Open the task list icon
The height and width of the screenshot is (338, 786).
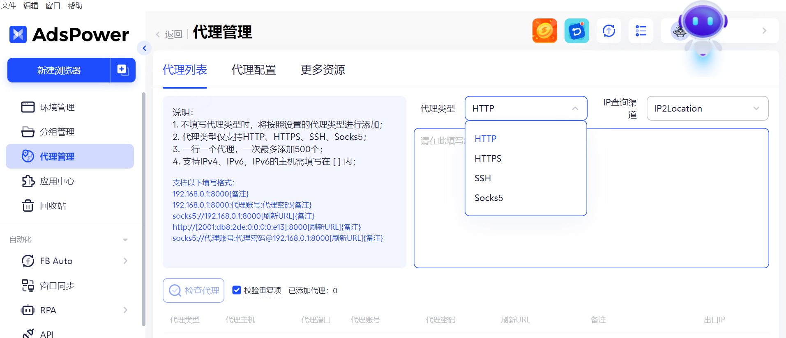point(641,31)
